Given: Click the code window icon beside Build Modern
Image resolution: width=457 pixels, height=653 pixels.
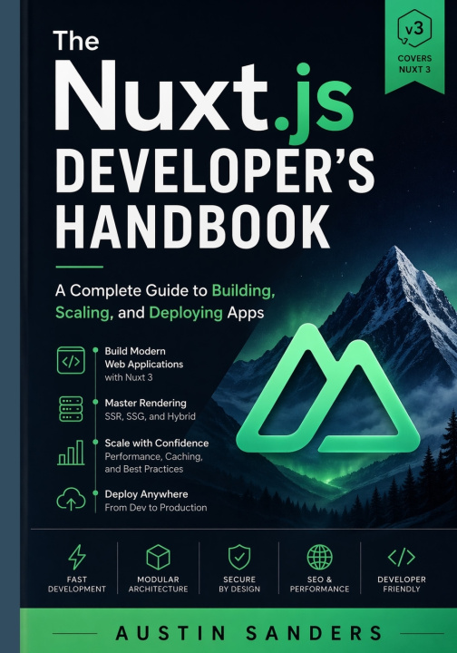Looking at the screenshot, I should coord(71,360).
